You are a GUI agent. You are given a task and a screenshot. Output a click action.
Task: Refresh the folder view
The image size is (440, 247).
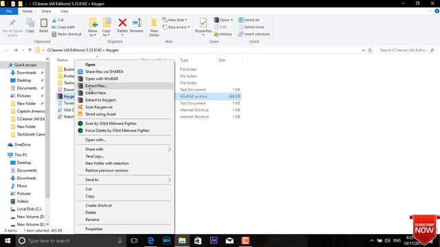click(370, 50)
